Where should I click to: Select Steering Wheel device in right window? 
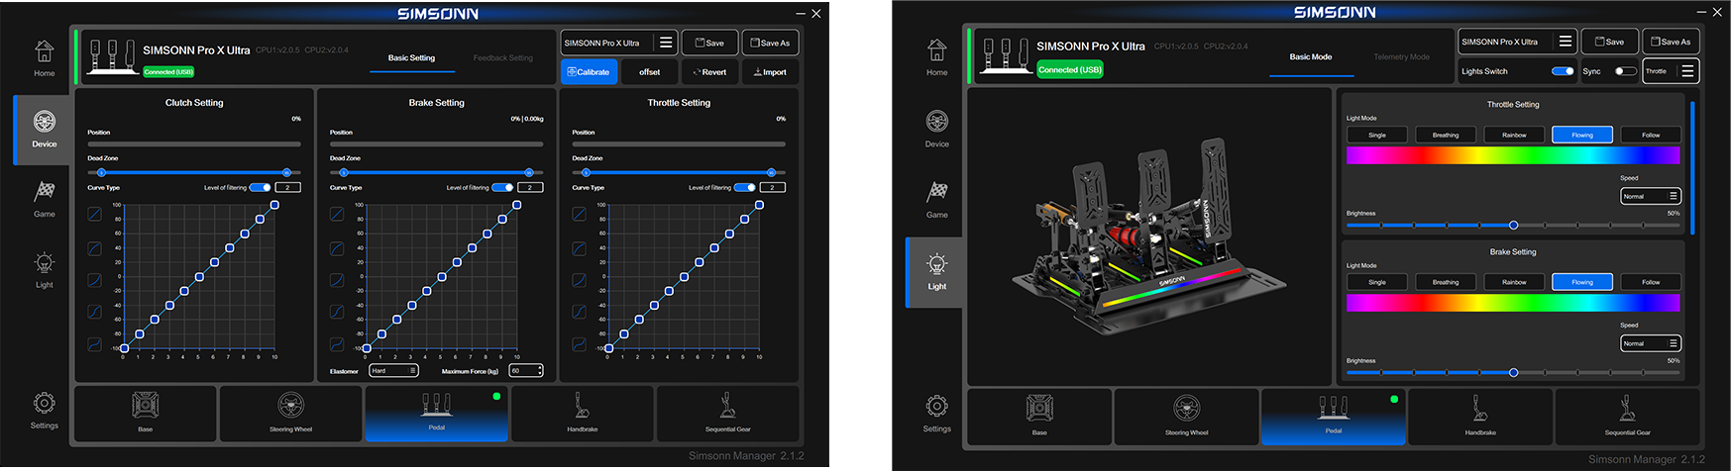pyautogui.click(x=1186, y=416)
